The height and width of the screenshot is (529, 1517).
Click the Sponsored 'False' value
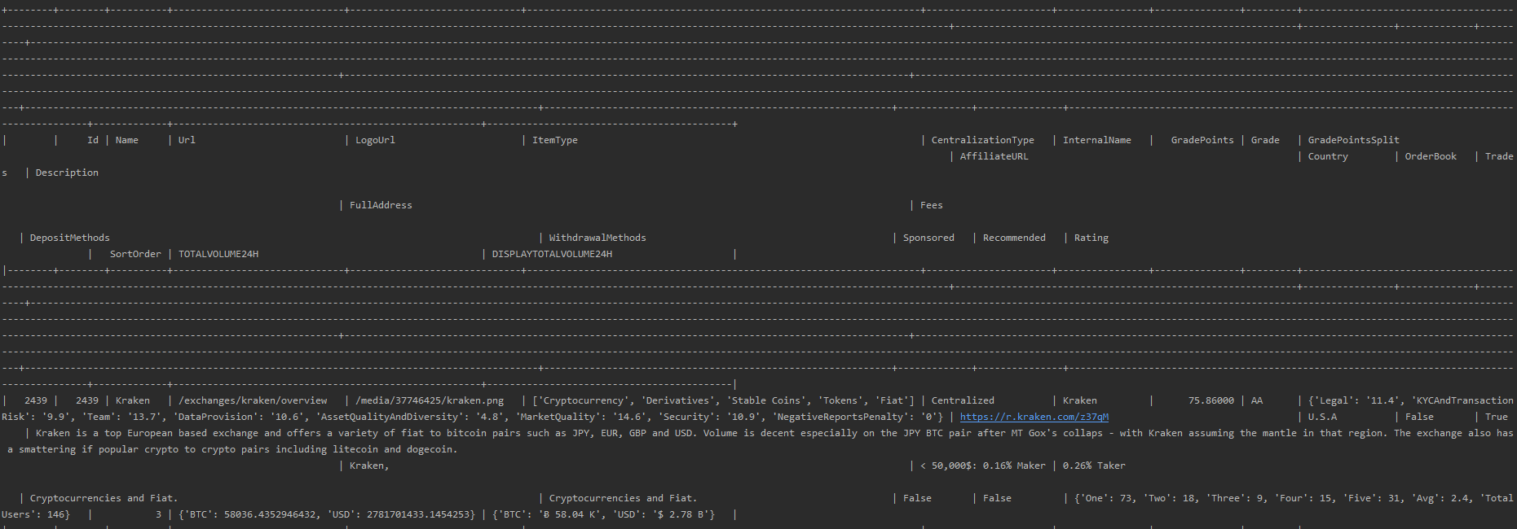tap(917, 498)
